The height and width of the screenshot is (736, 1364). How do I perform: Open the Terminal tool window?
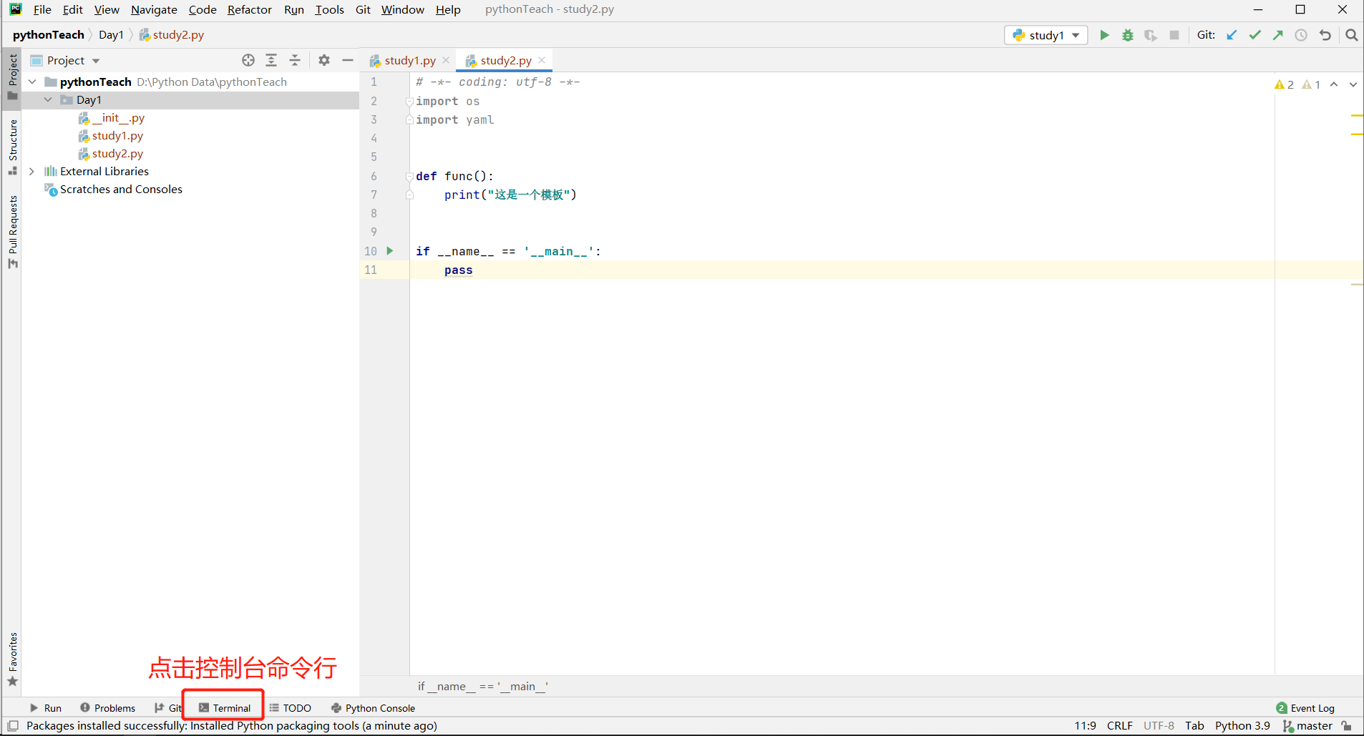click(x=225, y=708)
